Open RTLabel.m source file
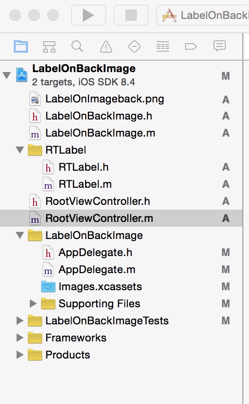Viewport: 249px width, 404px height. coord(85,184)
